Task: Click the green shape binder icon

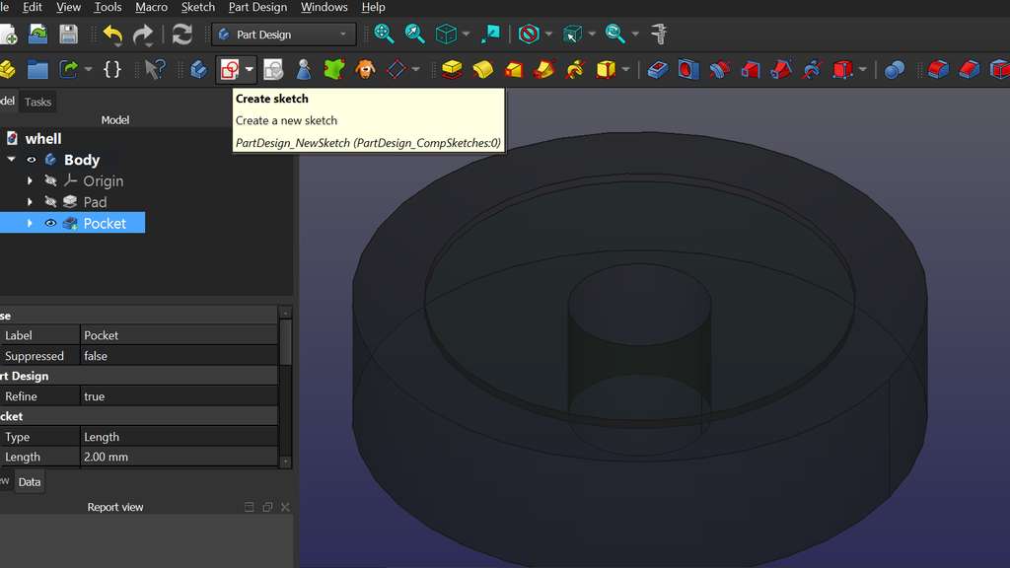Action: 334,69
